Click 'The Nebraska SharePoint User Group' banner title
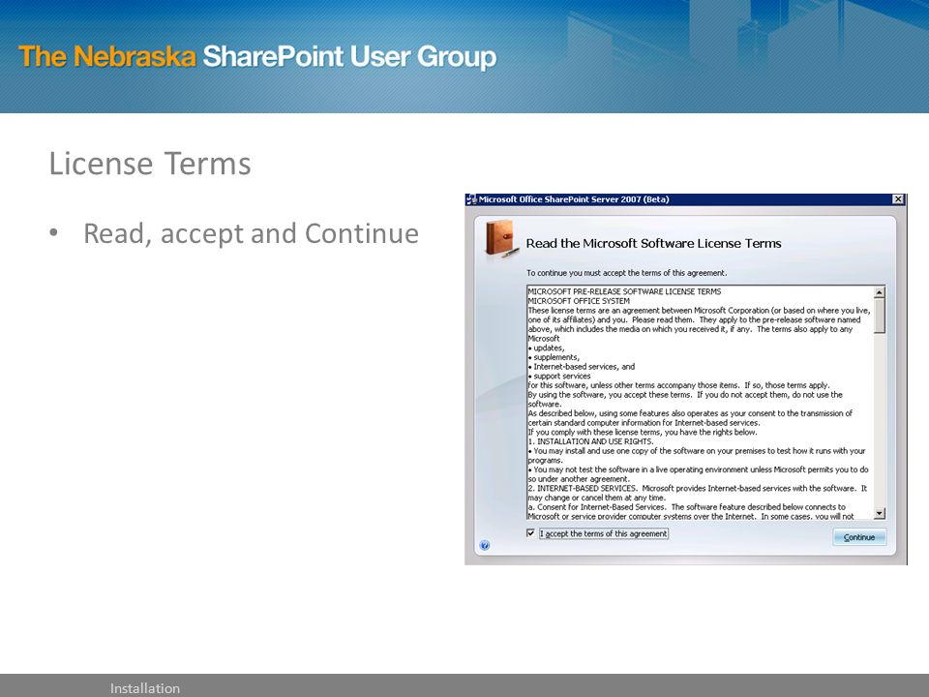The width and height of the screenshot is (929, 697). pyautogui.click(x=257, y=57)
